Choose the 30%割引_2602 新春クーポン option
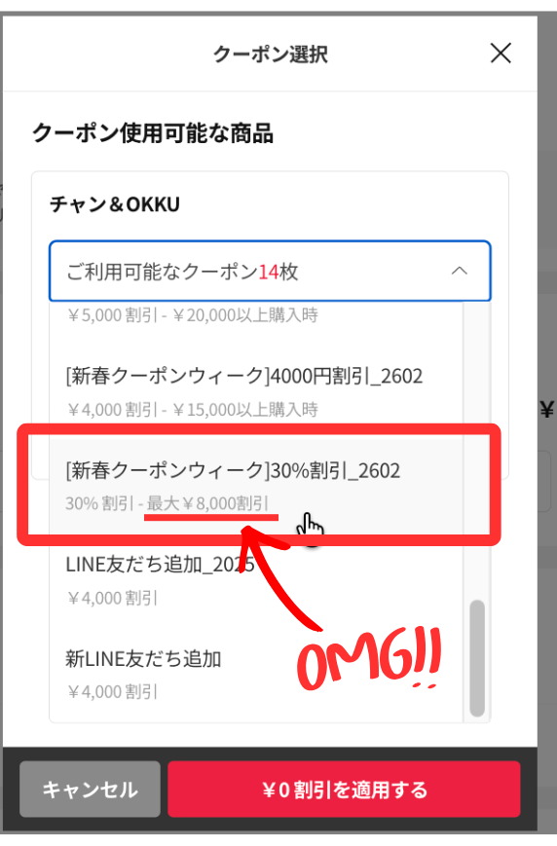The image size is (557, 846). (256, 486)
